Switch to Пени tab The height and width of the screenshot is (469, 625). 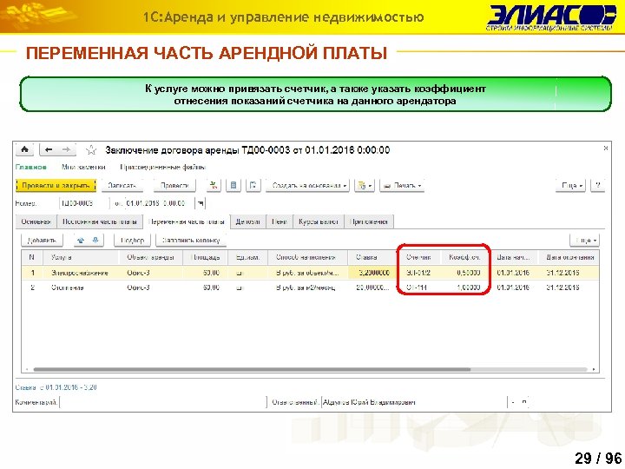pos(280,221)
